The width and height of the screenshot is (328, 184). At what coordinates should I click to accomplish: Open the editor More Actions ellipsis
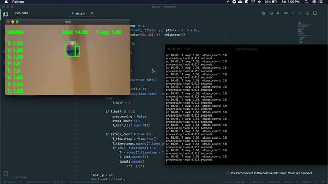coord(322,13)
